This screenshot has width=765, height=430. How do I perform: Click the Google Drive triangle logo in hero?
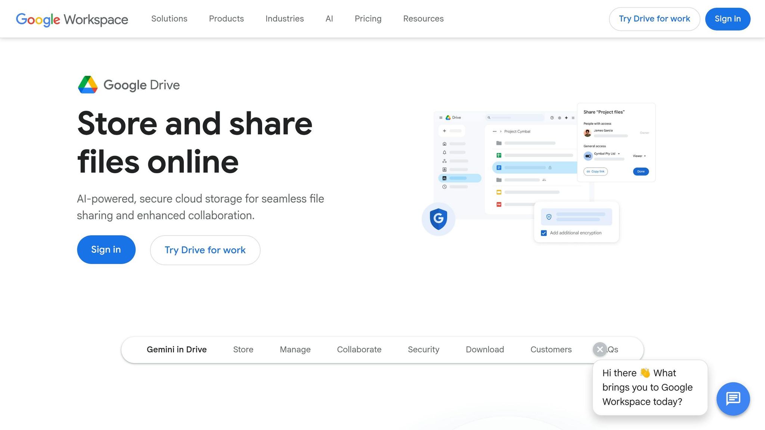click(x=88, y=85)
